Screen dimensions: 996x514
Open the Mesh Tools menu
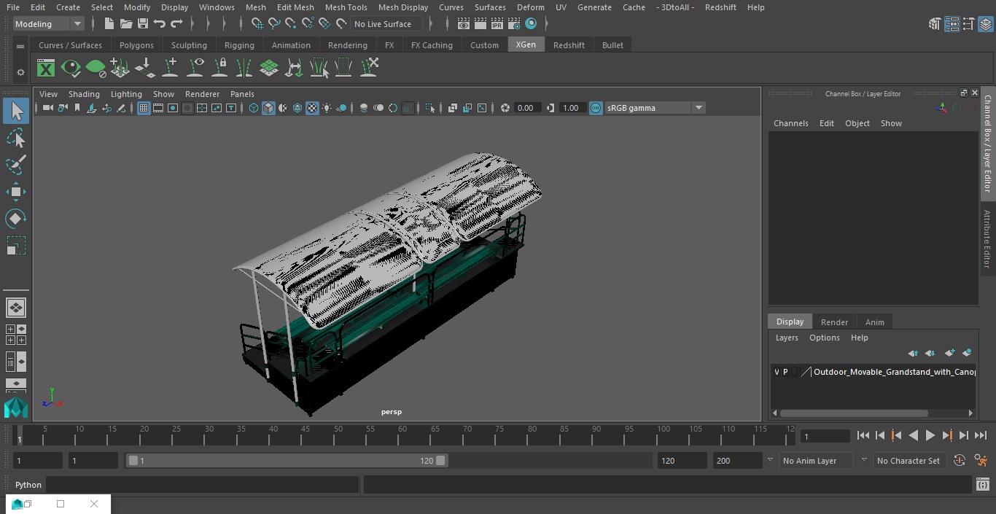click(x=346, y=7)
